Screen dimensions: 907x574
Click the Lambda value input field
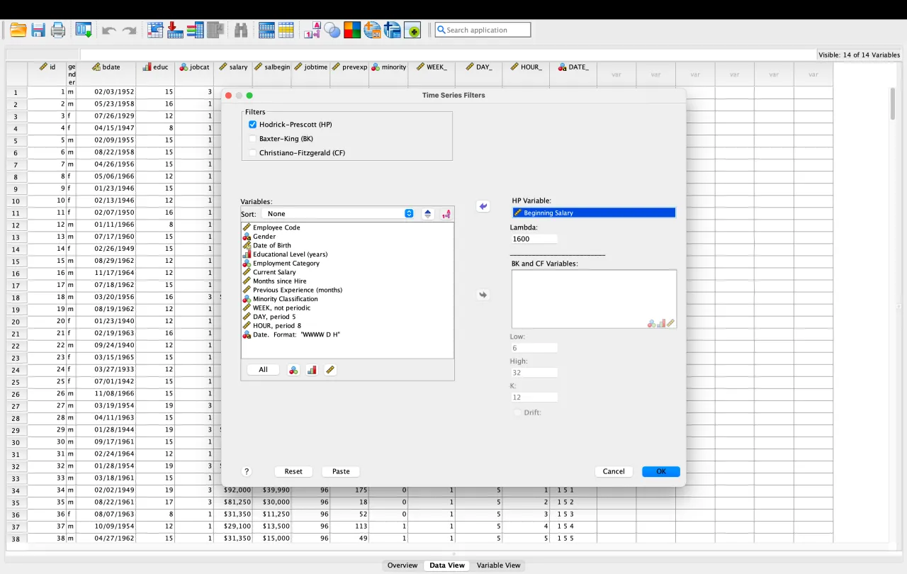coord(534,239)
